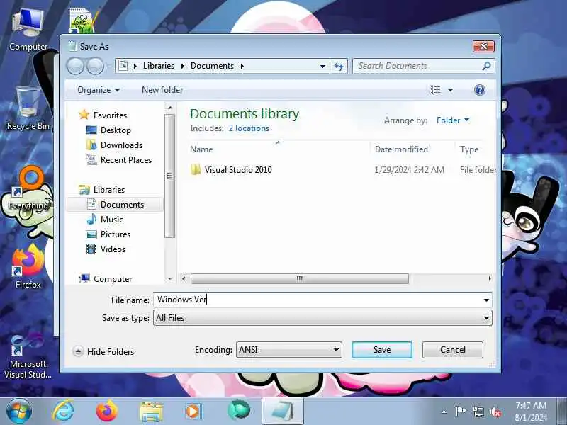The image size is (567, 425).
Task: Select the Downloads folder icon
Action: click(91, 145)
